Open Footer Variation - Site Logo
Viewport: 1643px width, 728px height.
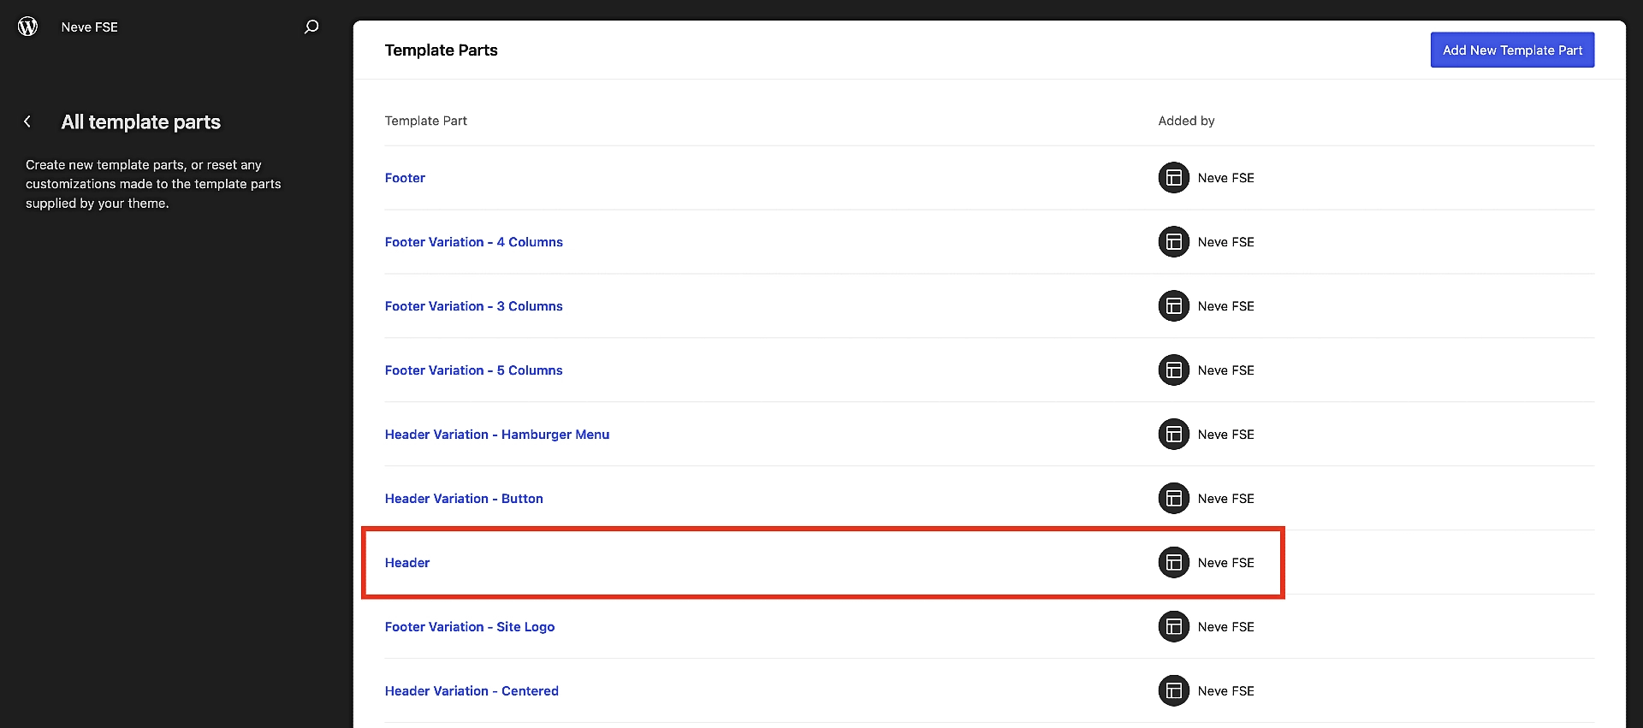(x=470, y=627)
